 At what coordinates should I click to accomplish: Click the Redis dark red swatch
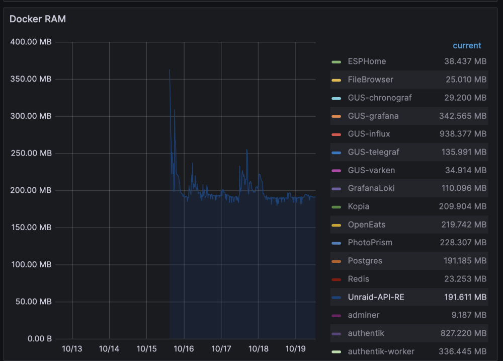click(x=336, y=279)
